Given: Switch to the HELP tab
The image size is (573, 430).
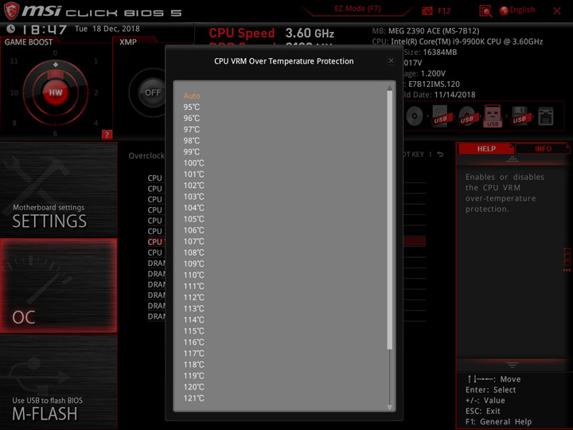Looking at the screenshot, I should [486, 149].
